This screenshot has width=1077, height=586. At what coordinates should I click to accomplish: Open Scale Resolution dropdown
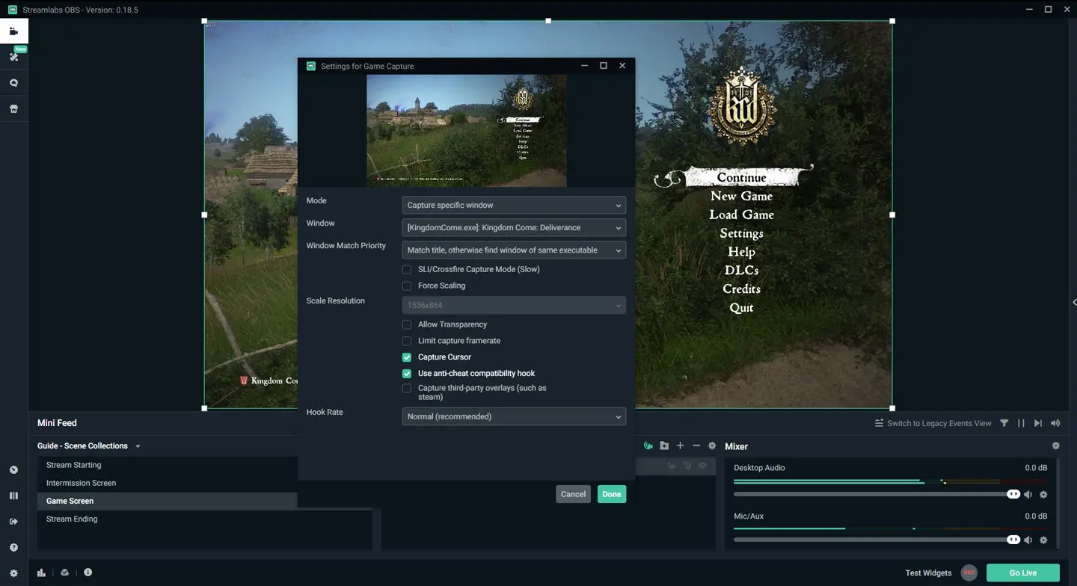(514, 305)
